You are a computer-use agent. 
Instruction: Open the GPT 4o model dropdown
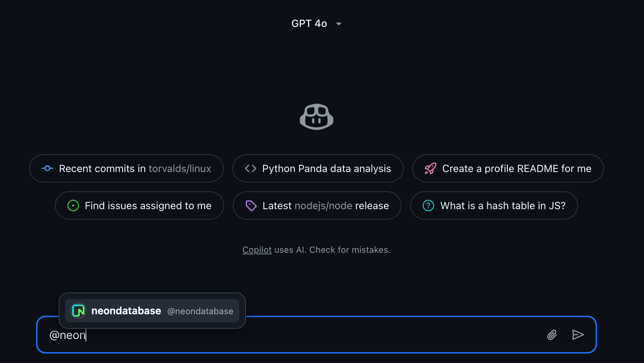pos(309,24)
